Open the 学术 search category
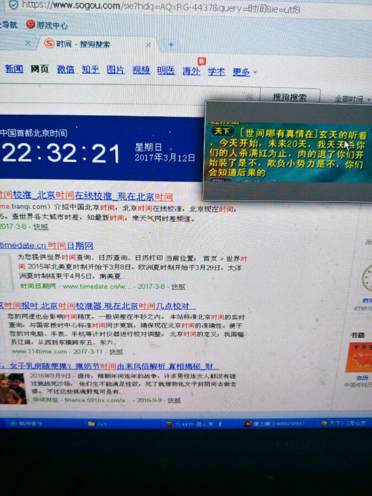 pyautogui.click(x=217, y=72)
